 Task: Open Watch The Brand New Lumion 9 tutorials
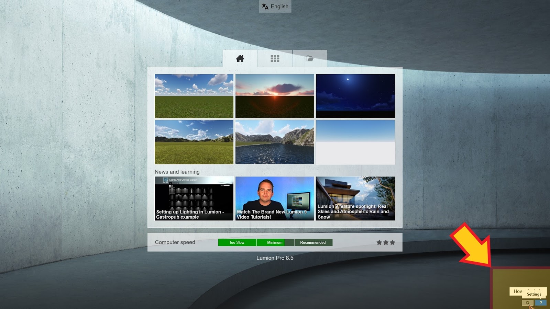point(275,198)
